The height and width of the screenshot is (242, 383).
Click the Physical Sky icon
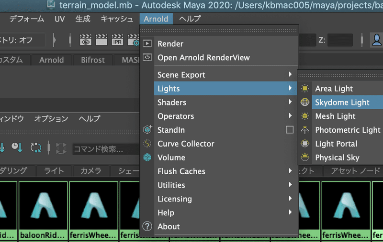pyautogui.click(x=304, y=157)
